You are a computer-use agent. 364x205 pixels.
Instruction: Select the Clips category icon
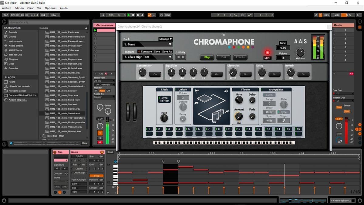[x=5, y=64]
